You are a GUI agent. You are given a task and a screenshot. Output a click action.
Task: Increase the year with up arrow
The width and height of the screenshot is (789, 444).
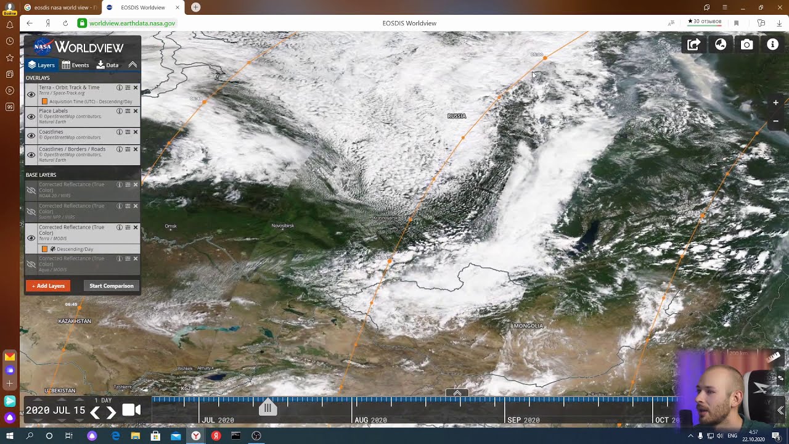(38, 401)
